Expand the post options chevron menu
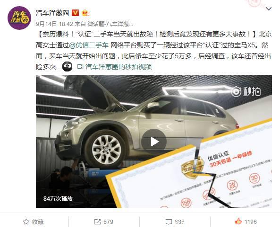 pos(269,9)
